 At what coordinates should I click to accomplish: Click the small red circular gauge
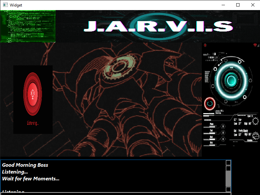210,103
